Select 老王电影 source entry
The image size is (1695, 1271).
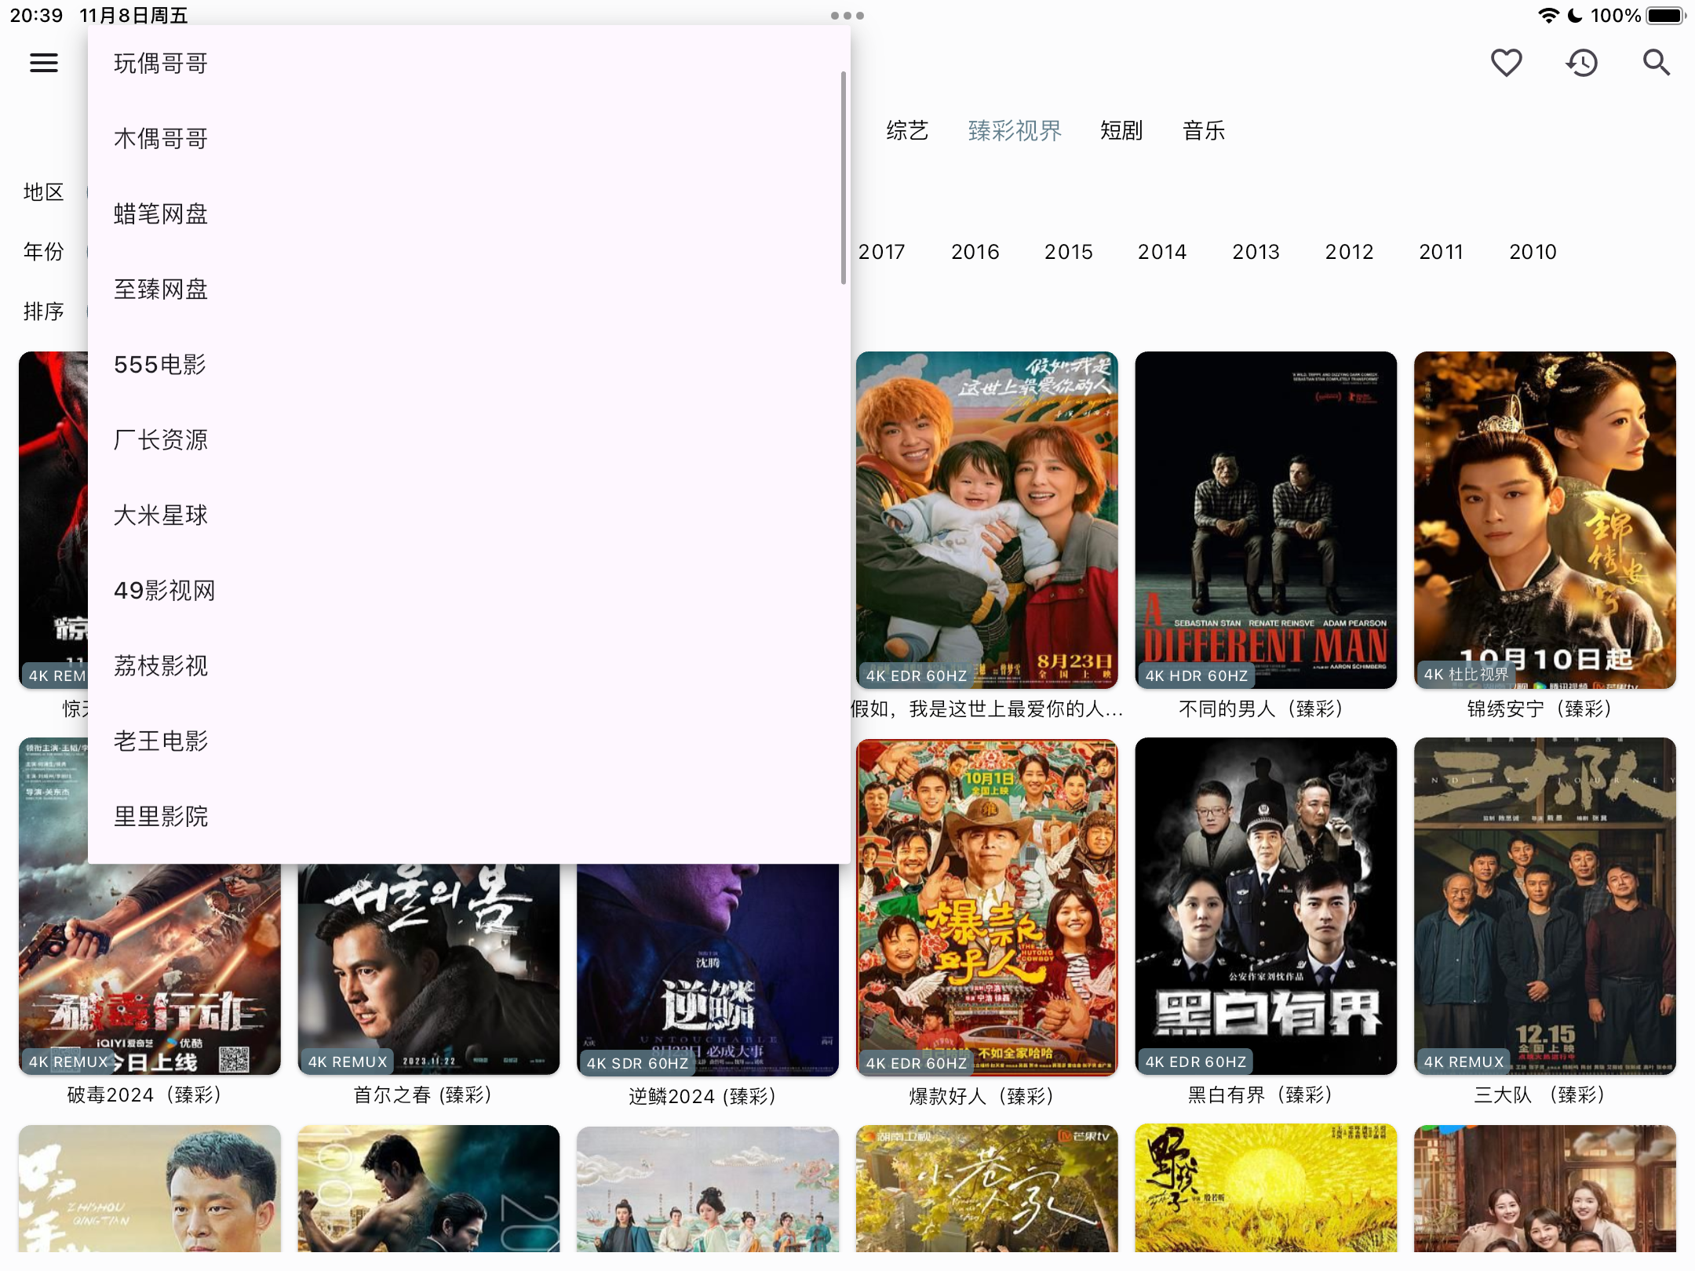click(468, 741)
